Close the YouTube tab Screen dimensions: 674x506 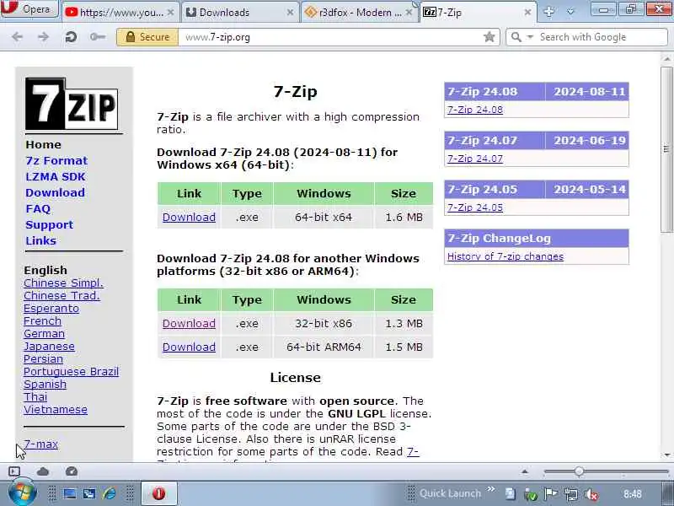tap(171, 13)
